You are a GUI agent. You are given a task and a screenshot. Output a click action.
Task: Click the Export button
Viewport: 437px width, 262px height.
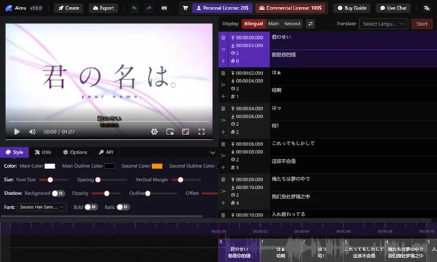[x=103, y=8]
